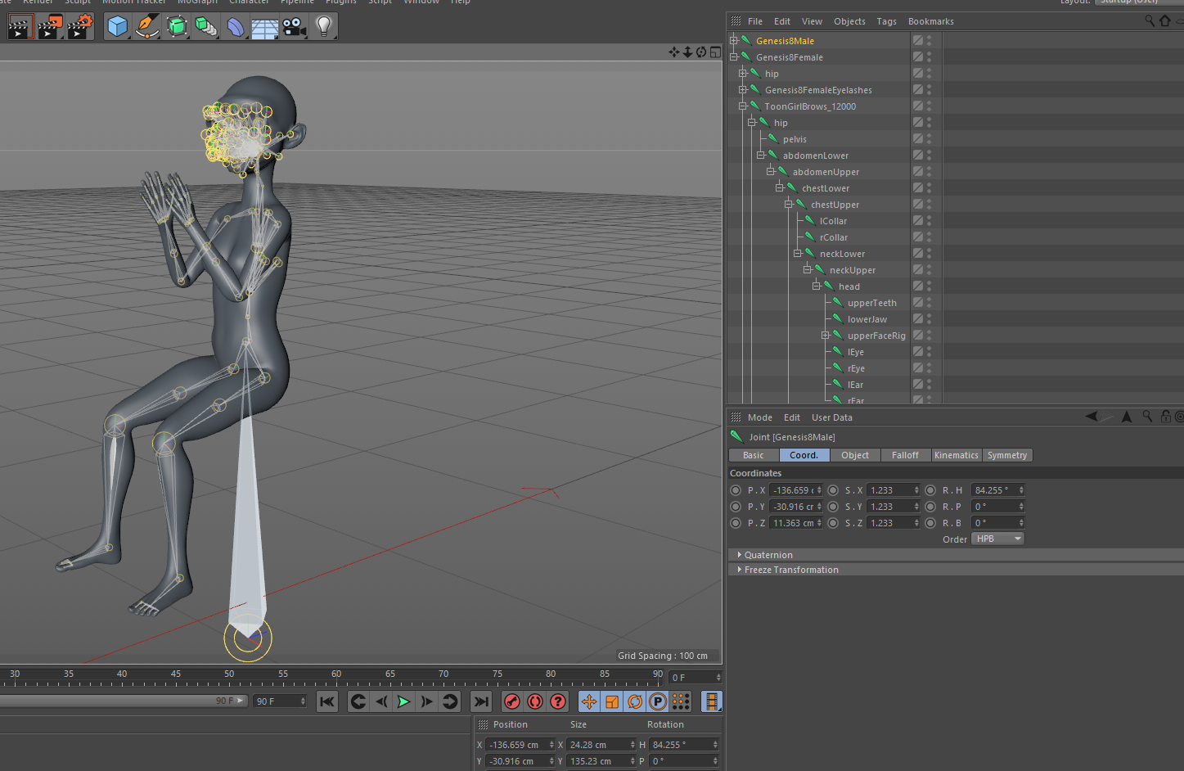Click the Bend deformer icon
Image resolution: width=1184 pixels, height=771 pixels.
click(236, 27)
